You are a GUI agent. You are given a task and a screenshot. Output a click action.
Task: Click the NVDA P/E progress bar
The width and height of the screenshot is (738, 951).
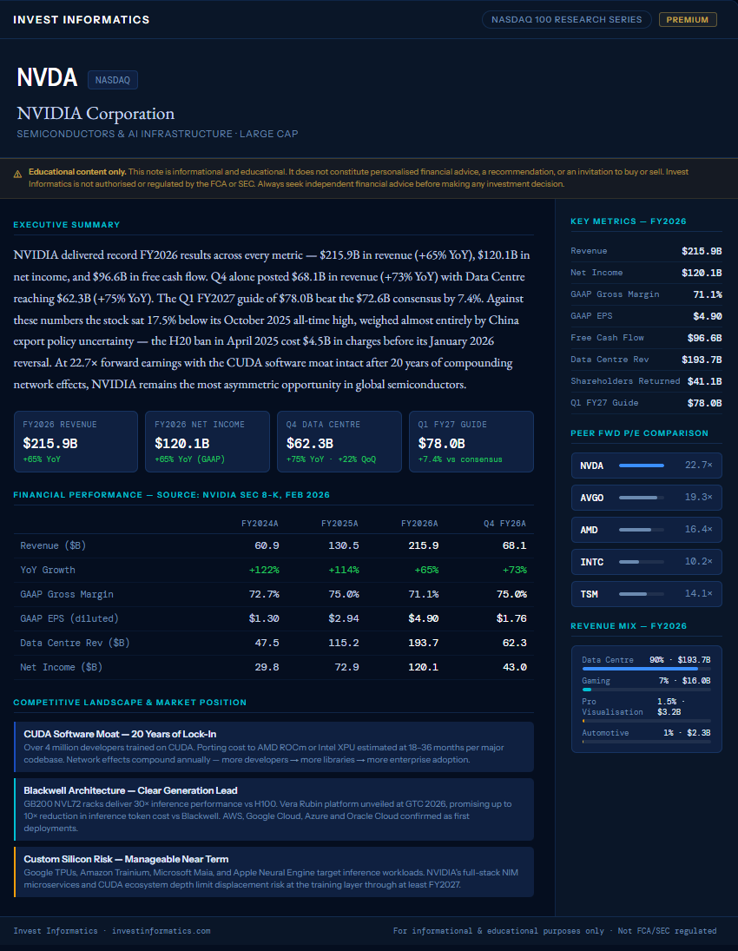642,466
